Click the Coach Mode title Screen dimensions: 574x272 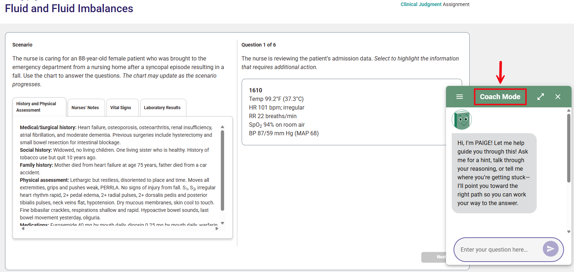[500, 97]
